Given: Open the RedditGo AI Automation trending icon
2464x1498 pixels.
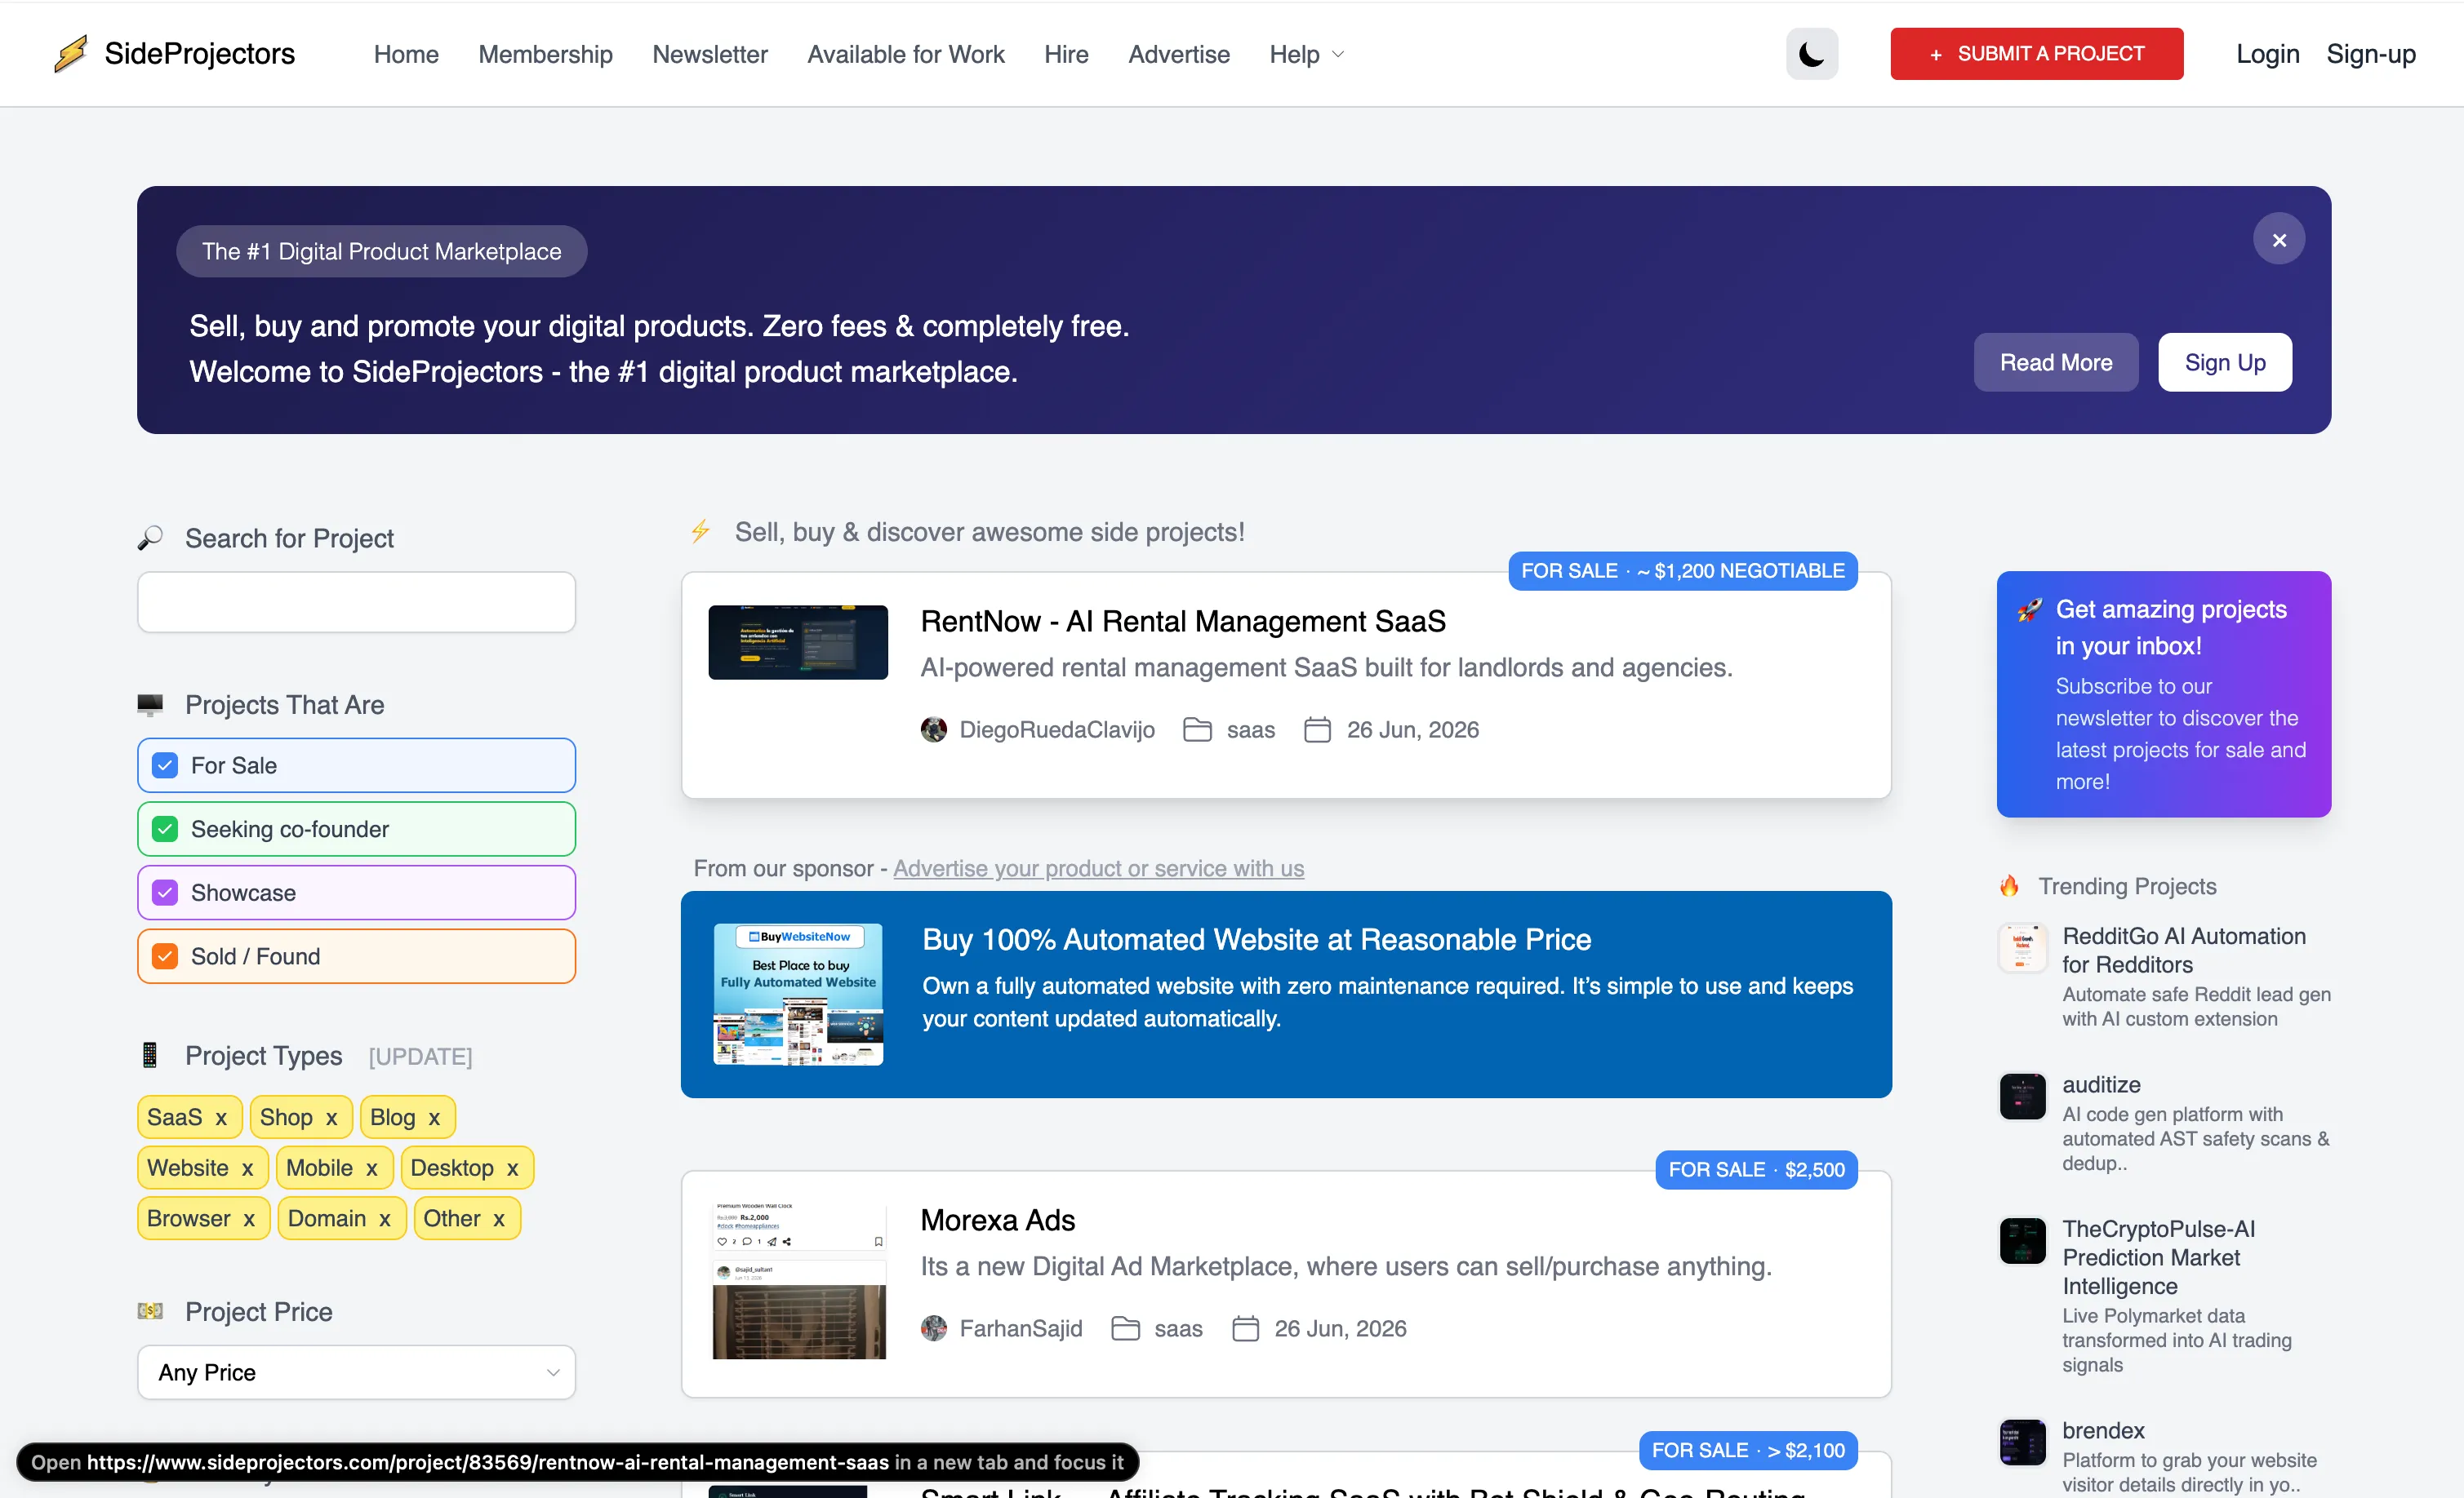Looking at the screenshot, I should click(x=2022, y=947).
